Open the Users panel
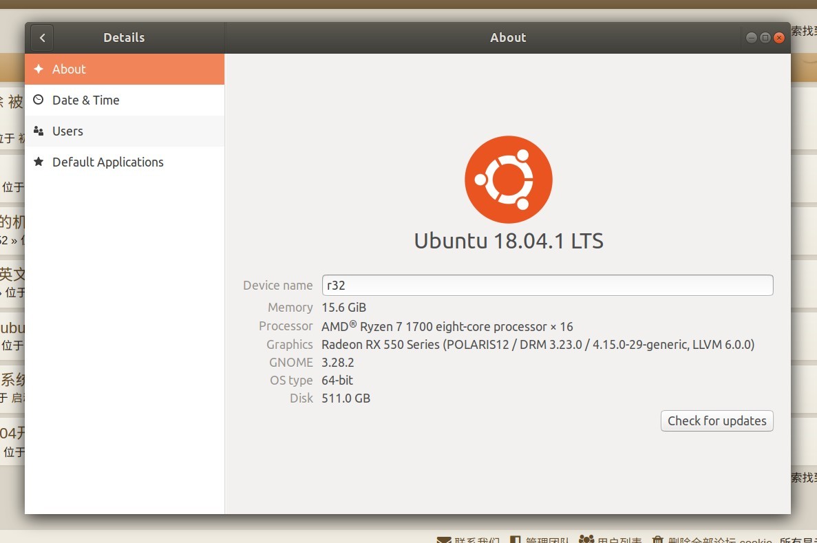 125,131
